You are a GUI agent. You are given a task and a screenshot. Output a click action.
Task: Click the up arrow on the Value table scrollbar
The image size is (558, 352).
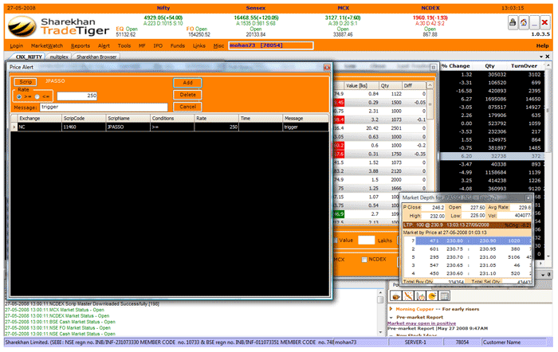coord(430,86)
